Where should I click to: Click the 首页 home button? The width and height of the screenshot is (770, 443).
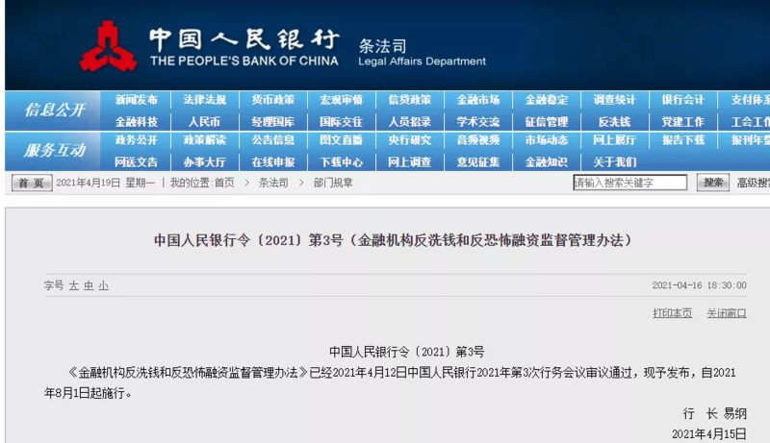click(x=32, y=184)
